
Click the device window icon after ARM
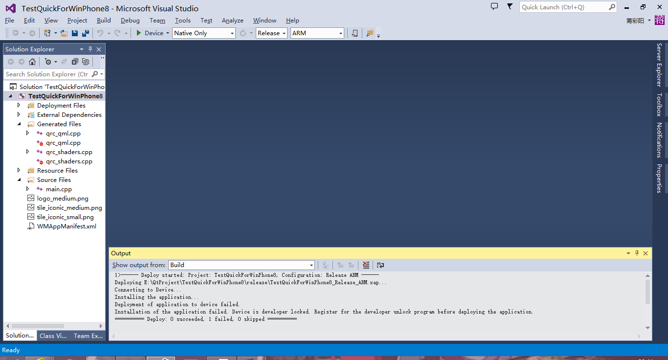pos(355,33)
